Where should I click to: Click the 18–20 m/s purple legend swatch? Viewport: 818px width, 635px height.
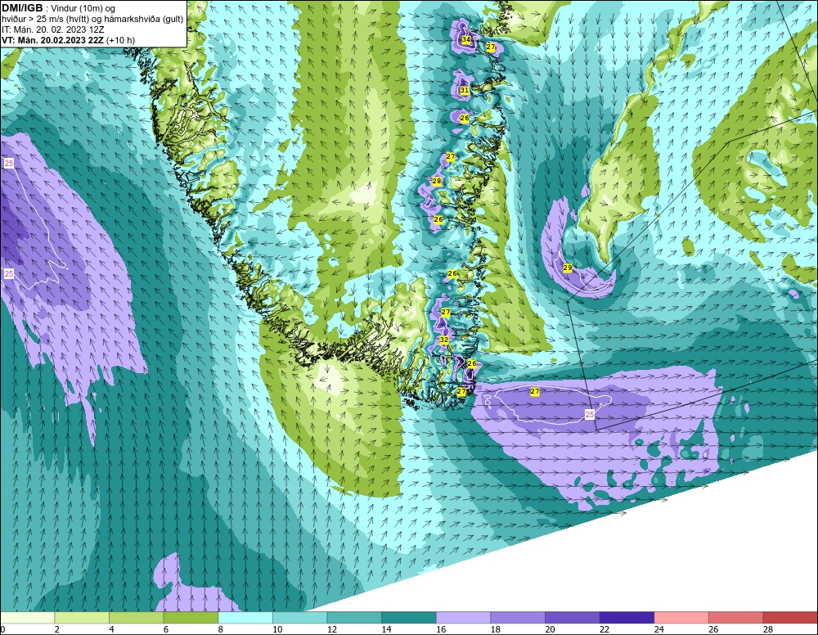518,618
